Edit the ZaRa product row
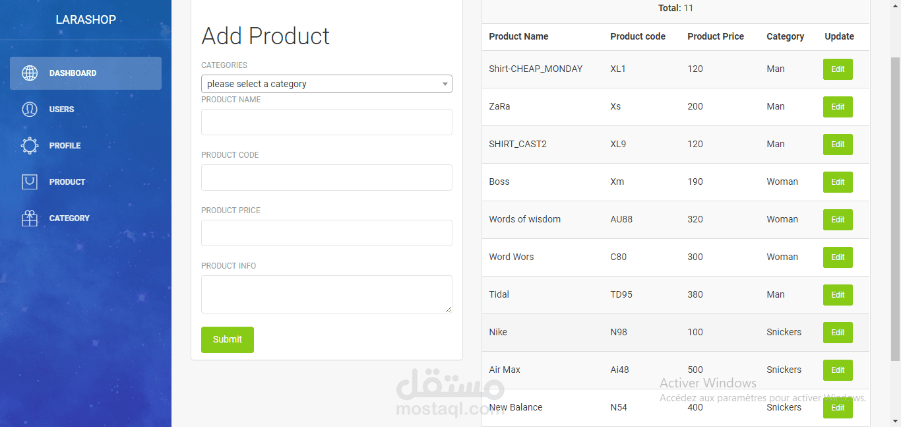Viewport: 901px width, 427px height. point(838,107)
